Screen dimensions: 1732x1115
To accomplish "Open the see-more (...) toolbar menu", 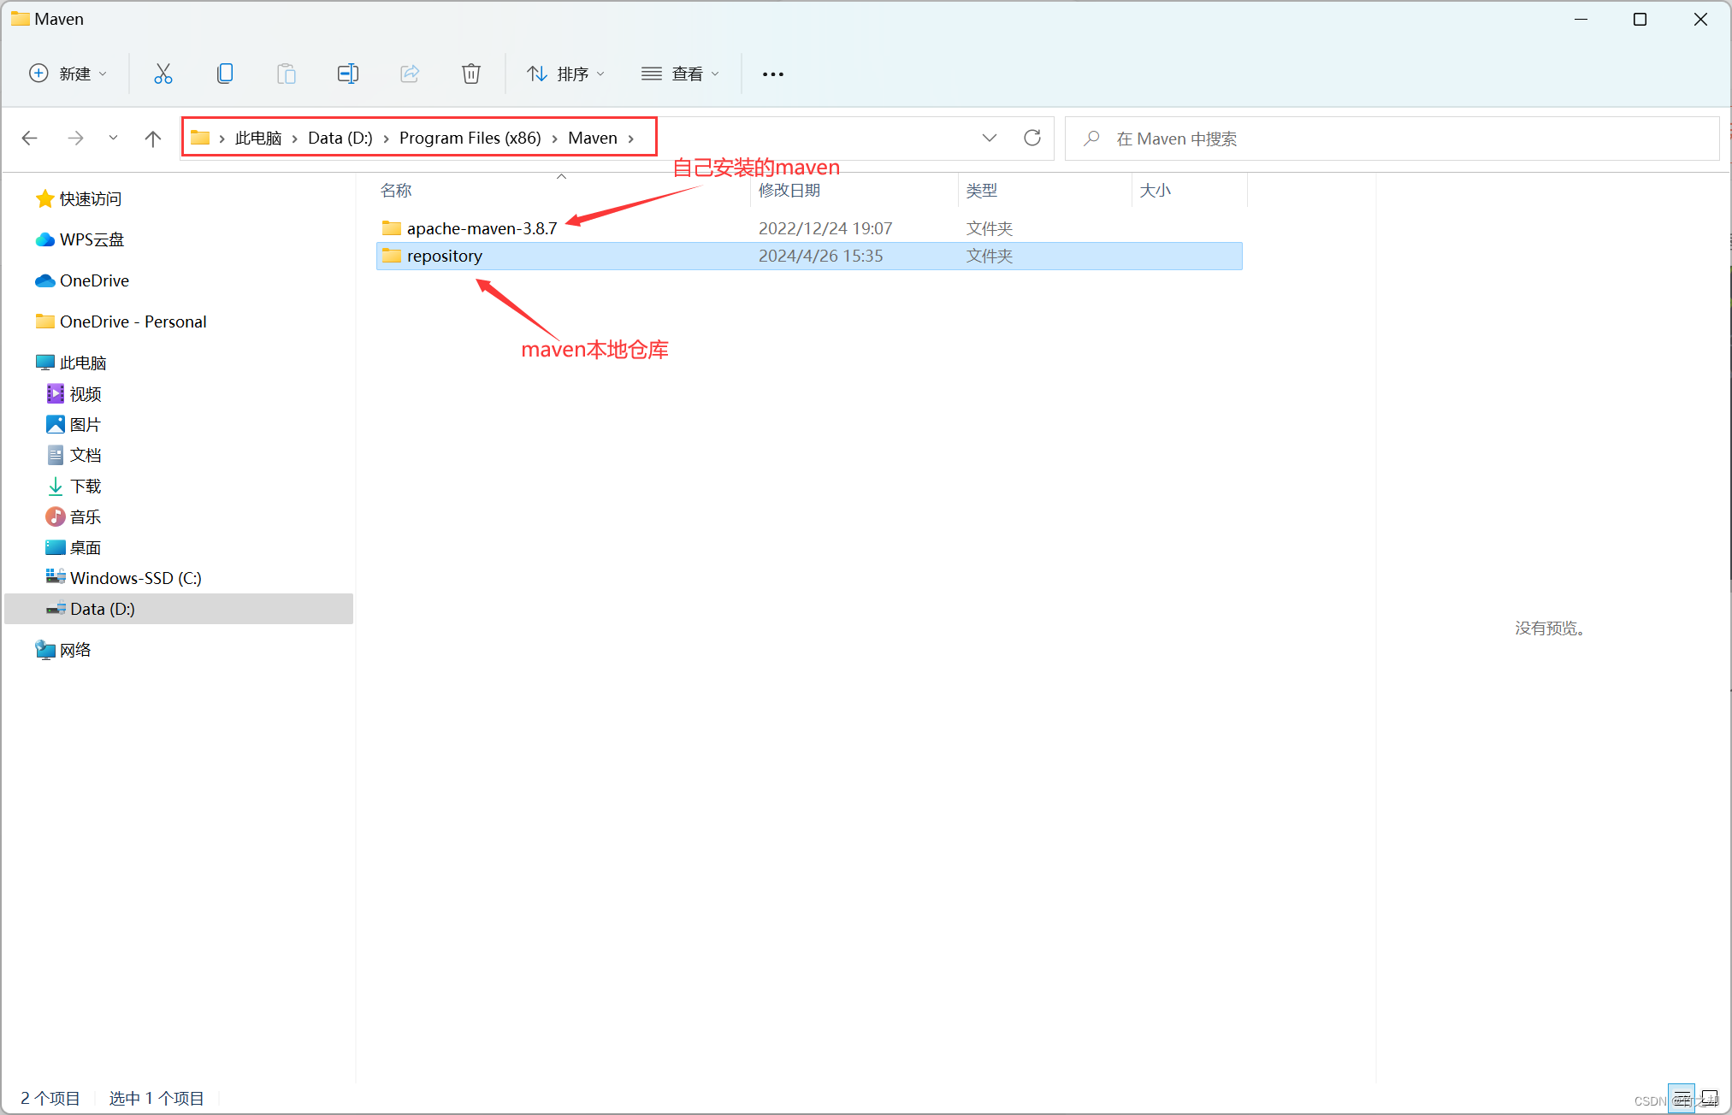I will (x=772, y=74).
